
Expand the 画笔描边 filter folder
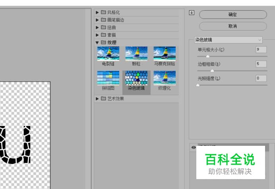pyautogui.click(x=97, y=20)
